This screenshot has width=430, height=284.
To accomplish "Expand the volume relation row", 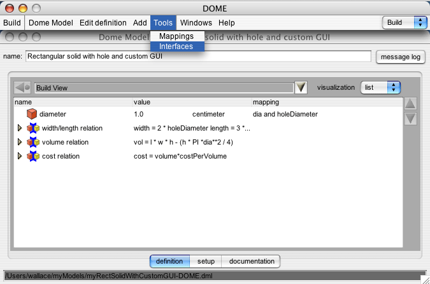I will (x=20, y=142).
